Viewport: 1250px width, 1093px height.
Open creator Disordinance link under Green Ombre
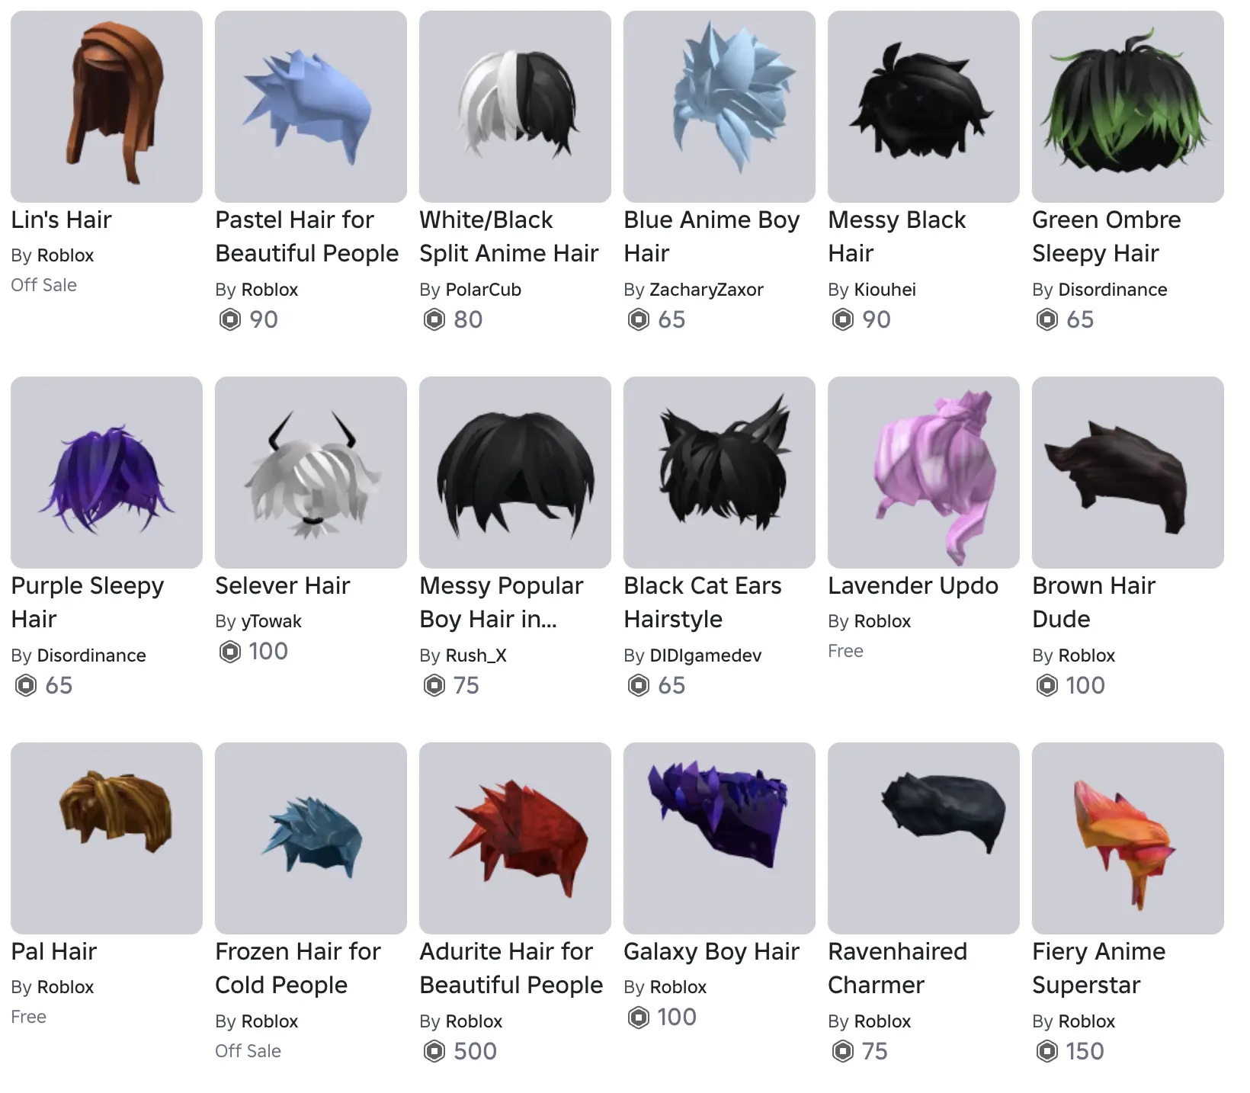tap(1113, 290)
